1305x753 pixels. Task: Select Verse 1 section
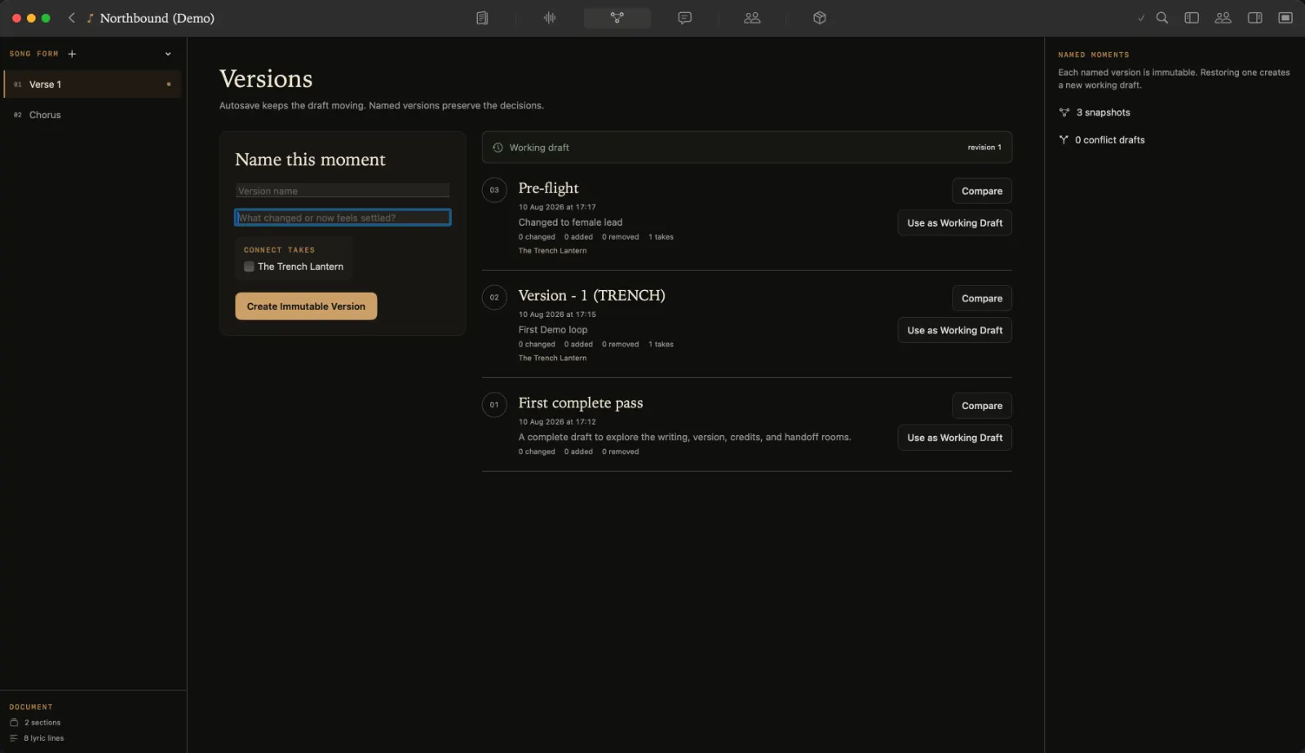(92, 84)
